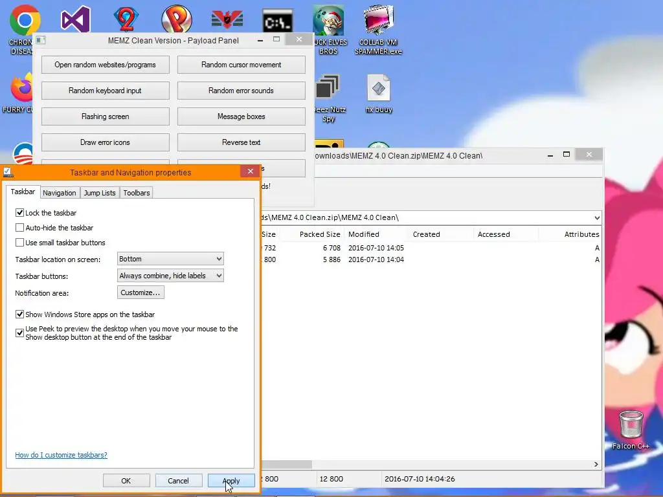
Task: Click Cancel in Taskbar properties
Action: click(x=178, y=481)
